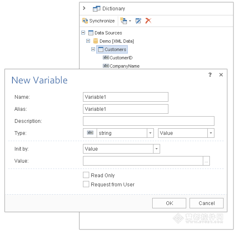Click the Edit item pencil icon
Image resolution: width=236 pixels, height=232 pixels.
point(138,21)
